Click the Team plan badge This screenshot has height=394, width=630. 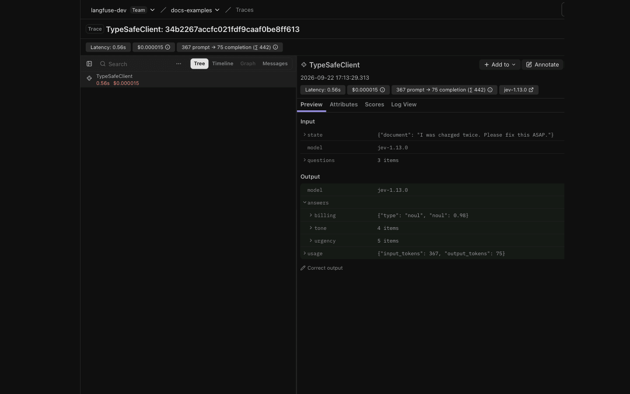pos(139,10)
